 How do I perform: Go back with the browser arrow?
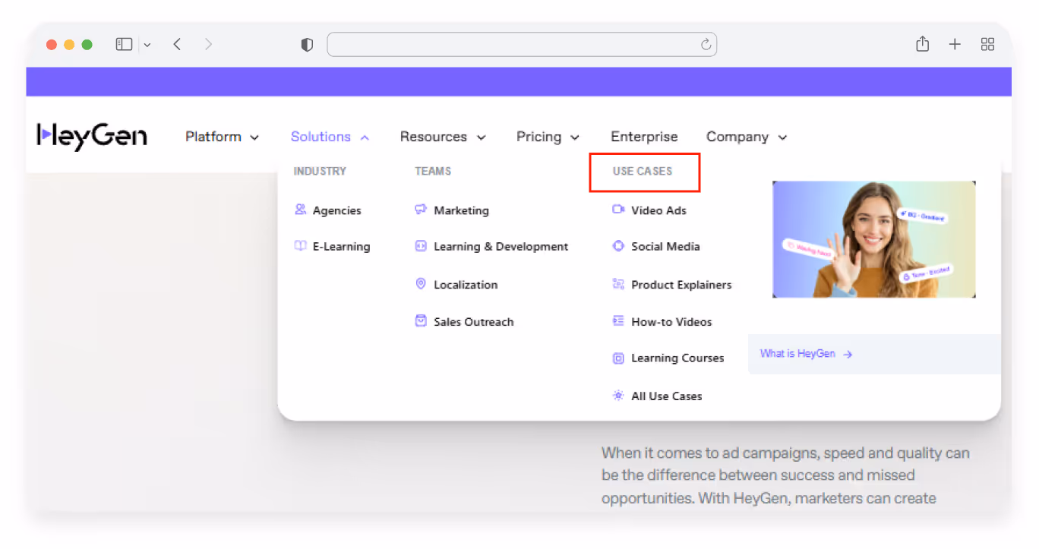click(x=177, y=45)
